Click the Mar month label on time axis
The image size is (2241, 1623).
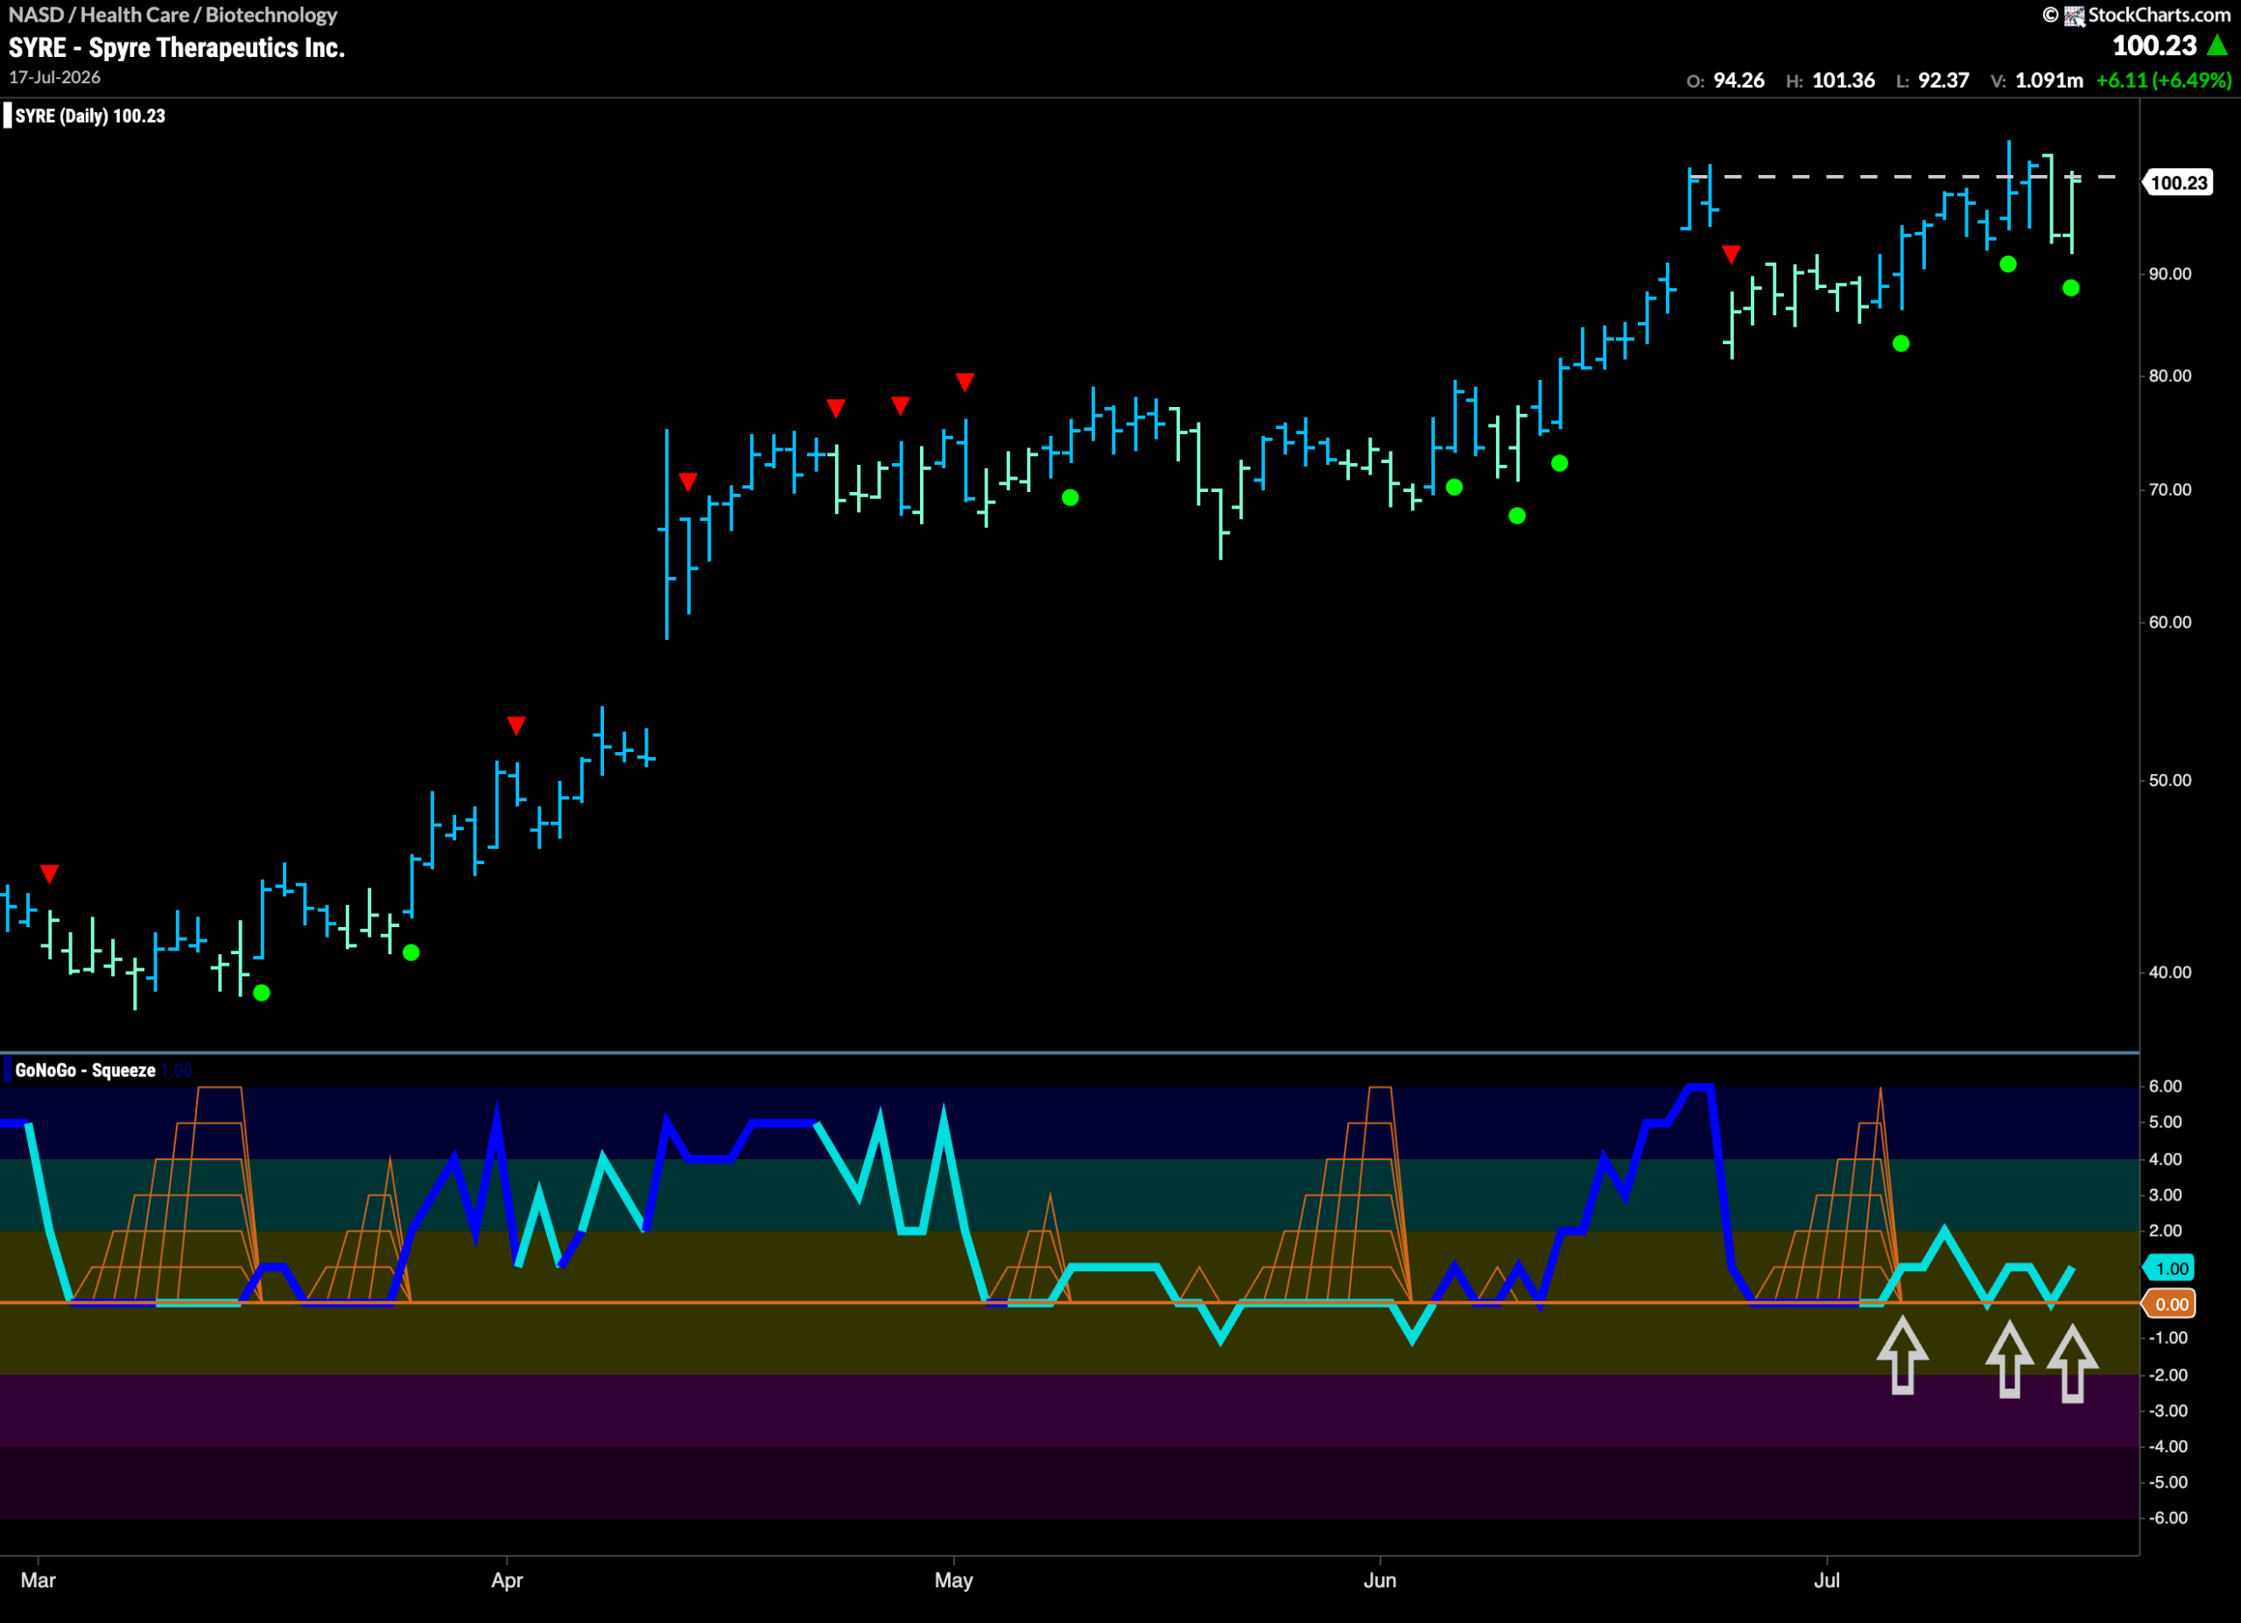[x=38, y=1579]
